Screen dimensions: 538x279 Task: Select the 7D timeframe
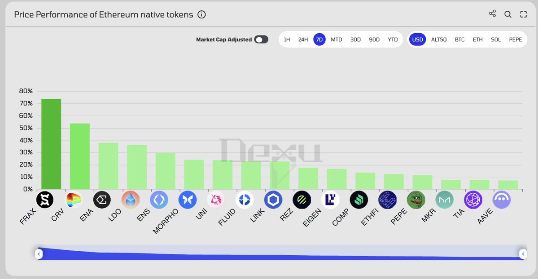pos(319,39)
